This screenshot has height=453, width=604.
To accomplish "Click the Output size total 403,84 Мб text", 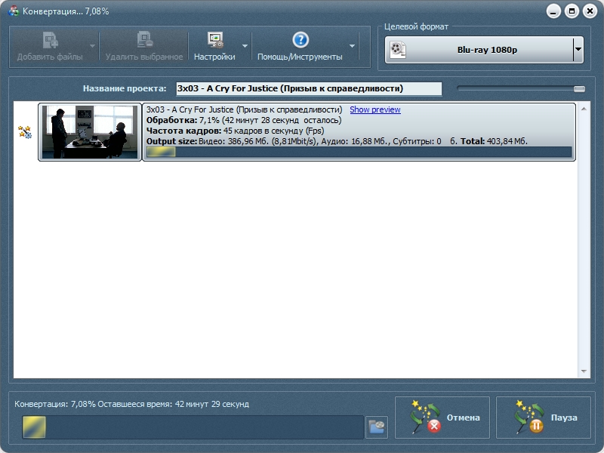I will (494, 141).
